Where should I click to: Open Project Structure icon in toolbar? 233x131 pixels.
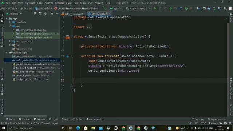click(198, 8)
